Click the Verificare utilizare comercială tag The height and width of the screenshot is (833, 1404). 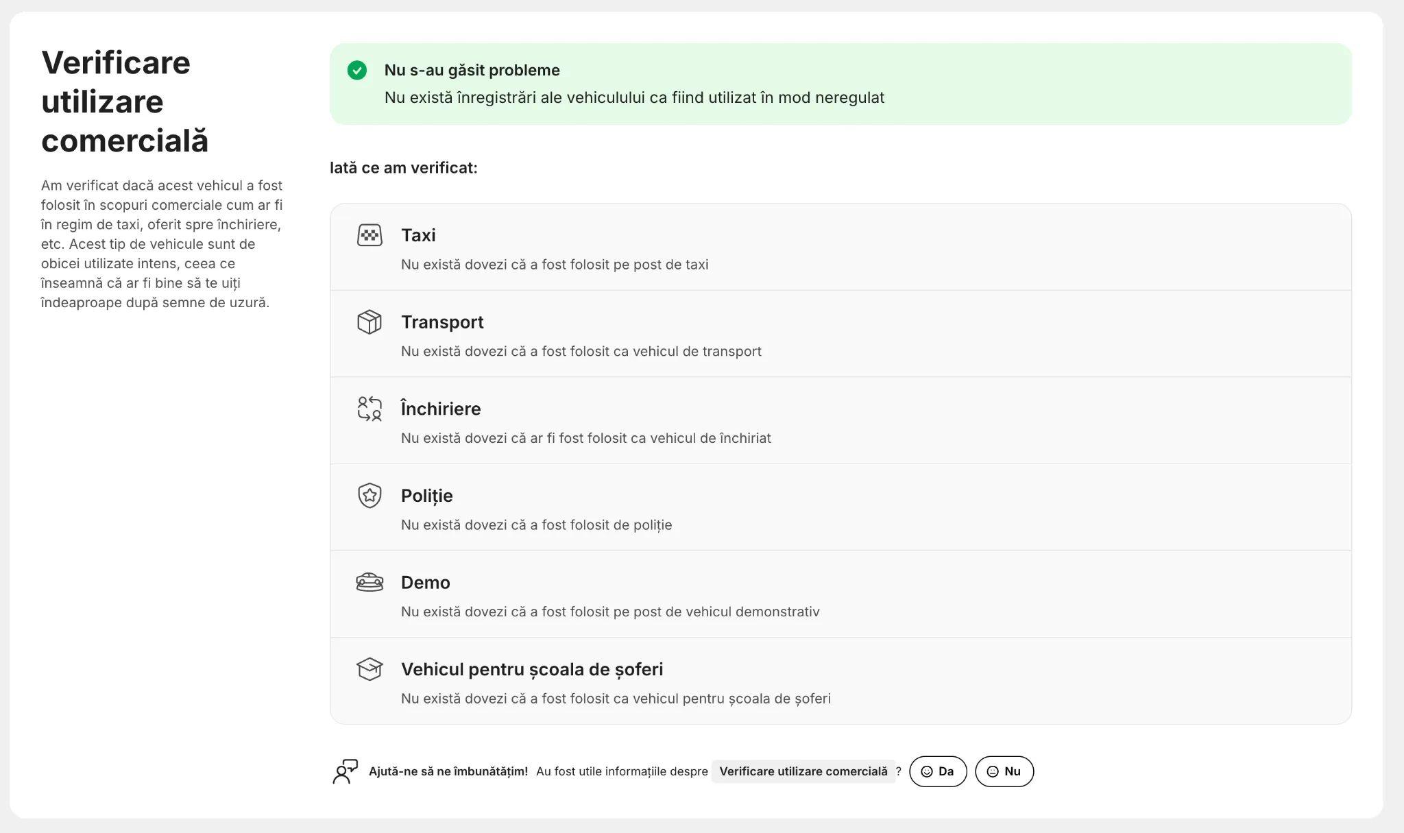(x=803, y=771)
